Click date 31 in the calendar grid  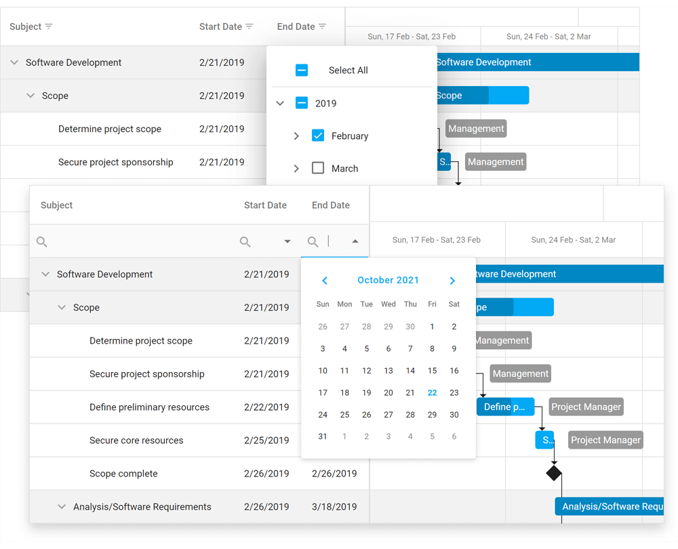tap(323, 436)
